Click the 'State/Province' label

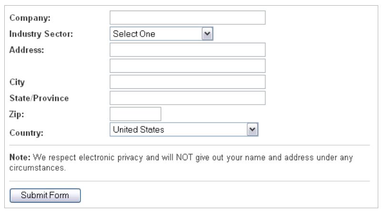tap(39, 99)
